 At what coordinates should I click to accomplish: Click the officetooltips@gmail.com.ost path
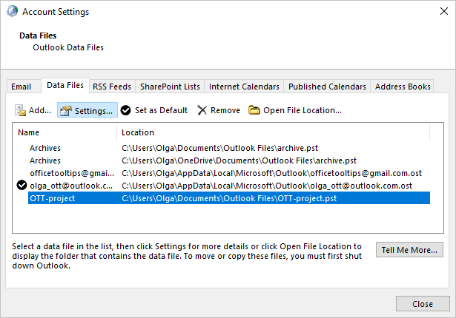tap(271, 173)
